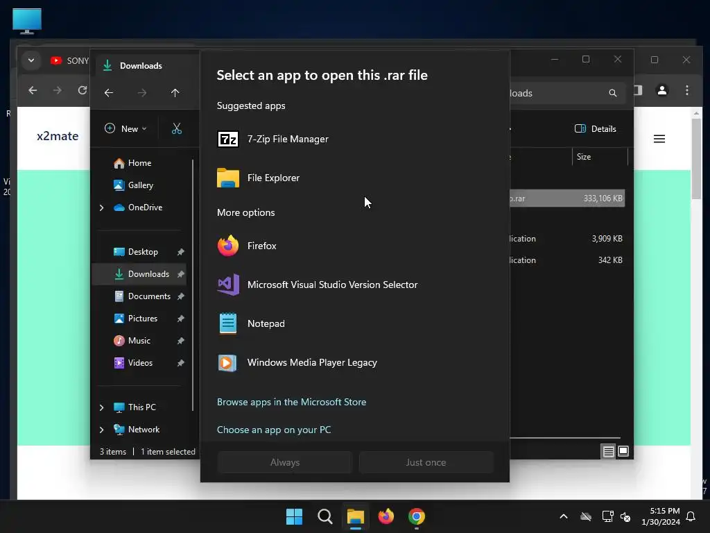Click the Just once button
Image resolution: width=710 pixels, height=533 pixels.
point(426,462)
